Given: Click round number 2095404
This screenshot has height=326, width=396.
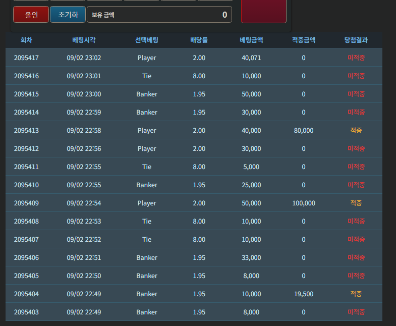Looking at the screenshot, I should [x=26, y=294].
